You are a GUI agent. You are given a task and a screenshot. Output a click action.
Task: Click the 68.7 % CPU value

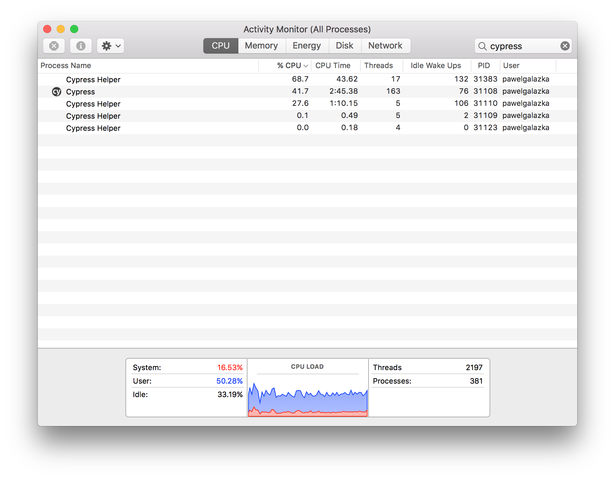300,79
